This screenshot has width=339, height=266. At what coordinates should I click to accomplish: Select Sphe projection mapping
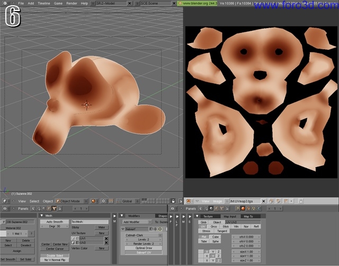(x=216, y=241)
